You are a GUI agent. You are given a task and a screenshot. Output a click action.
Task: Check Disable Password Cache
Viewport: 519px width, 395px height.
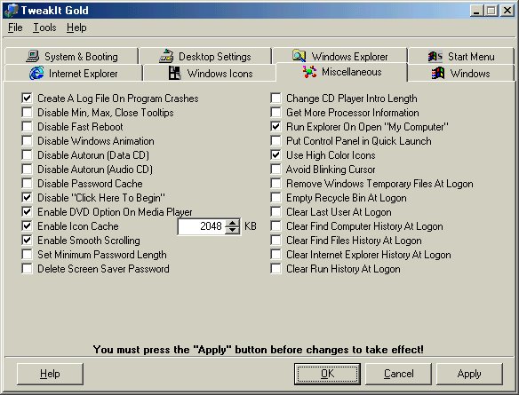tap(28, 184)
